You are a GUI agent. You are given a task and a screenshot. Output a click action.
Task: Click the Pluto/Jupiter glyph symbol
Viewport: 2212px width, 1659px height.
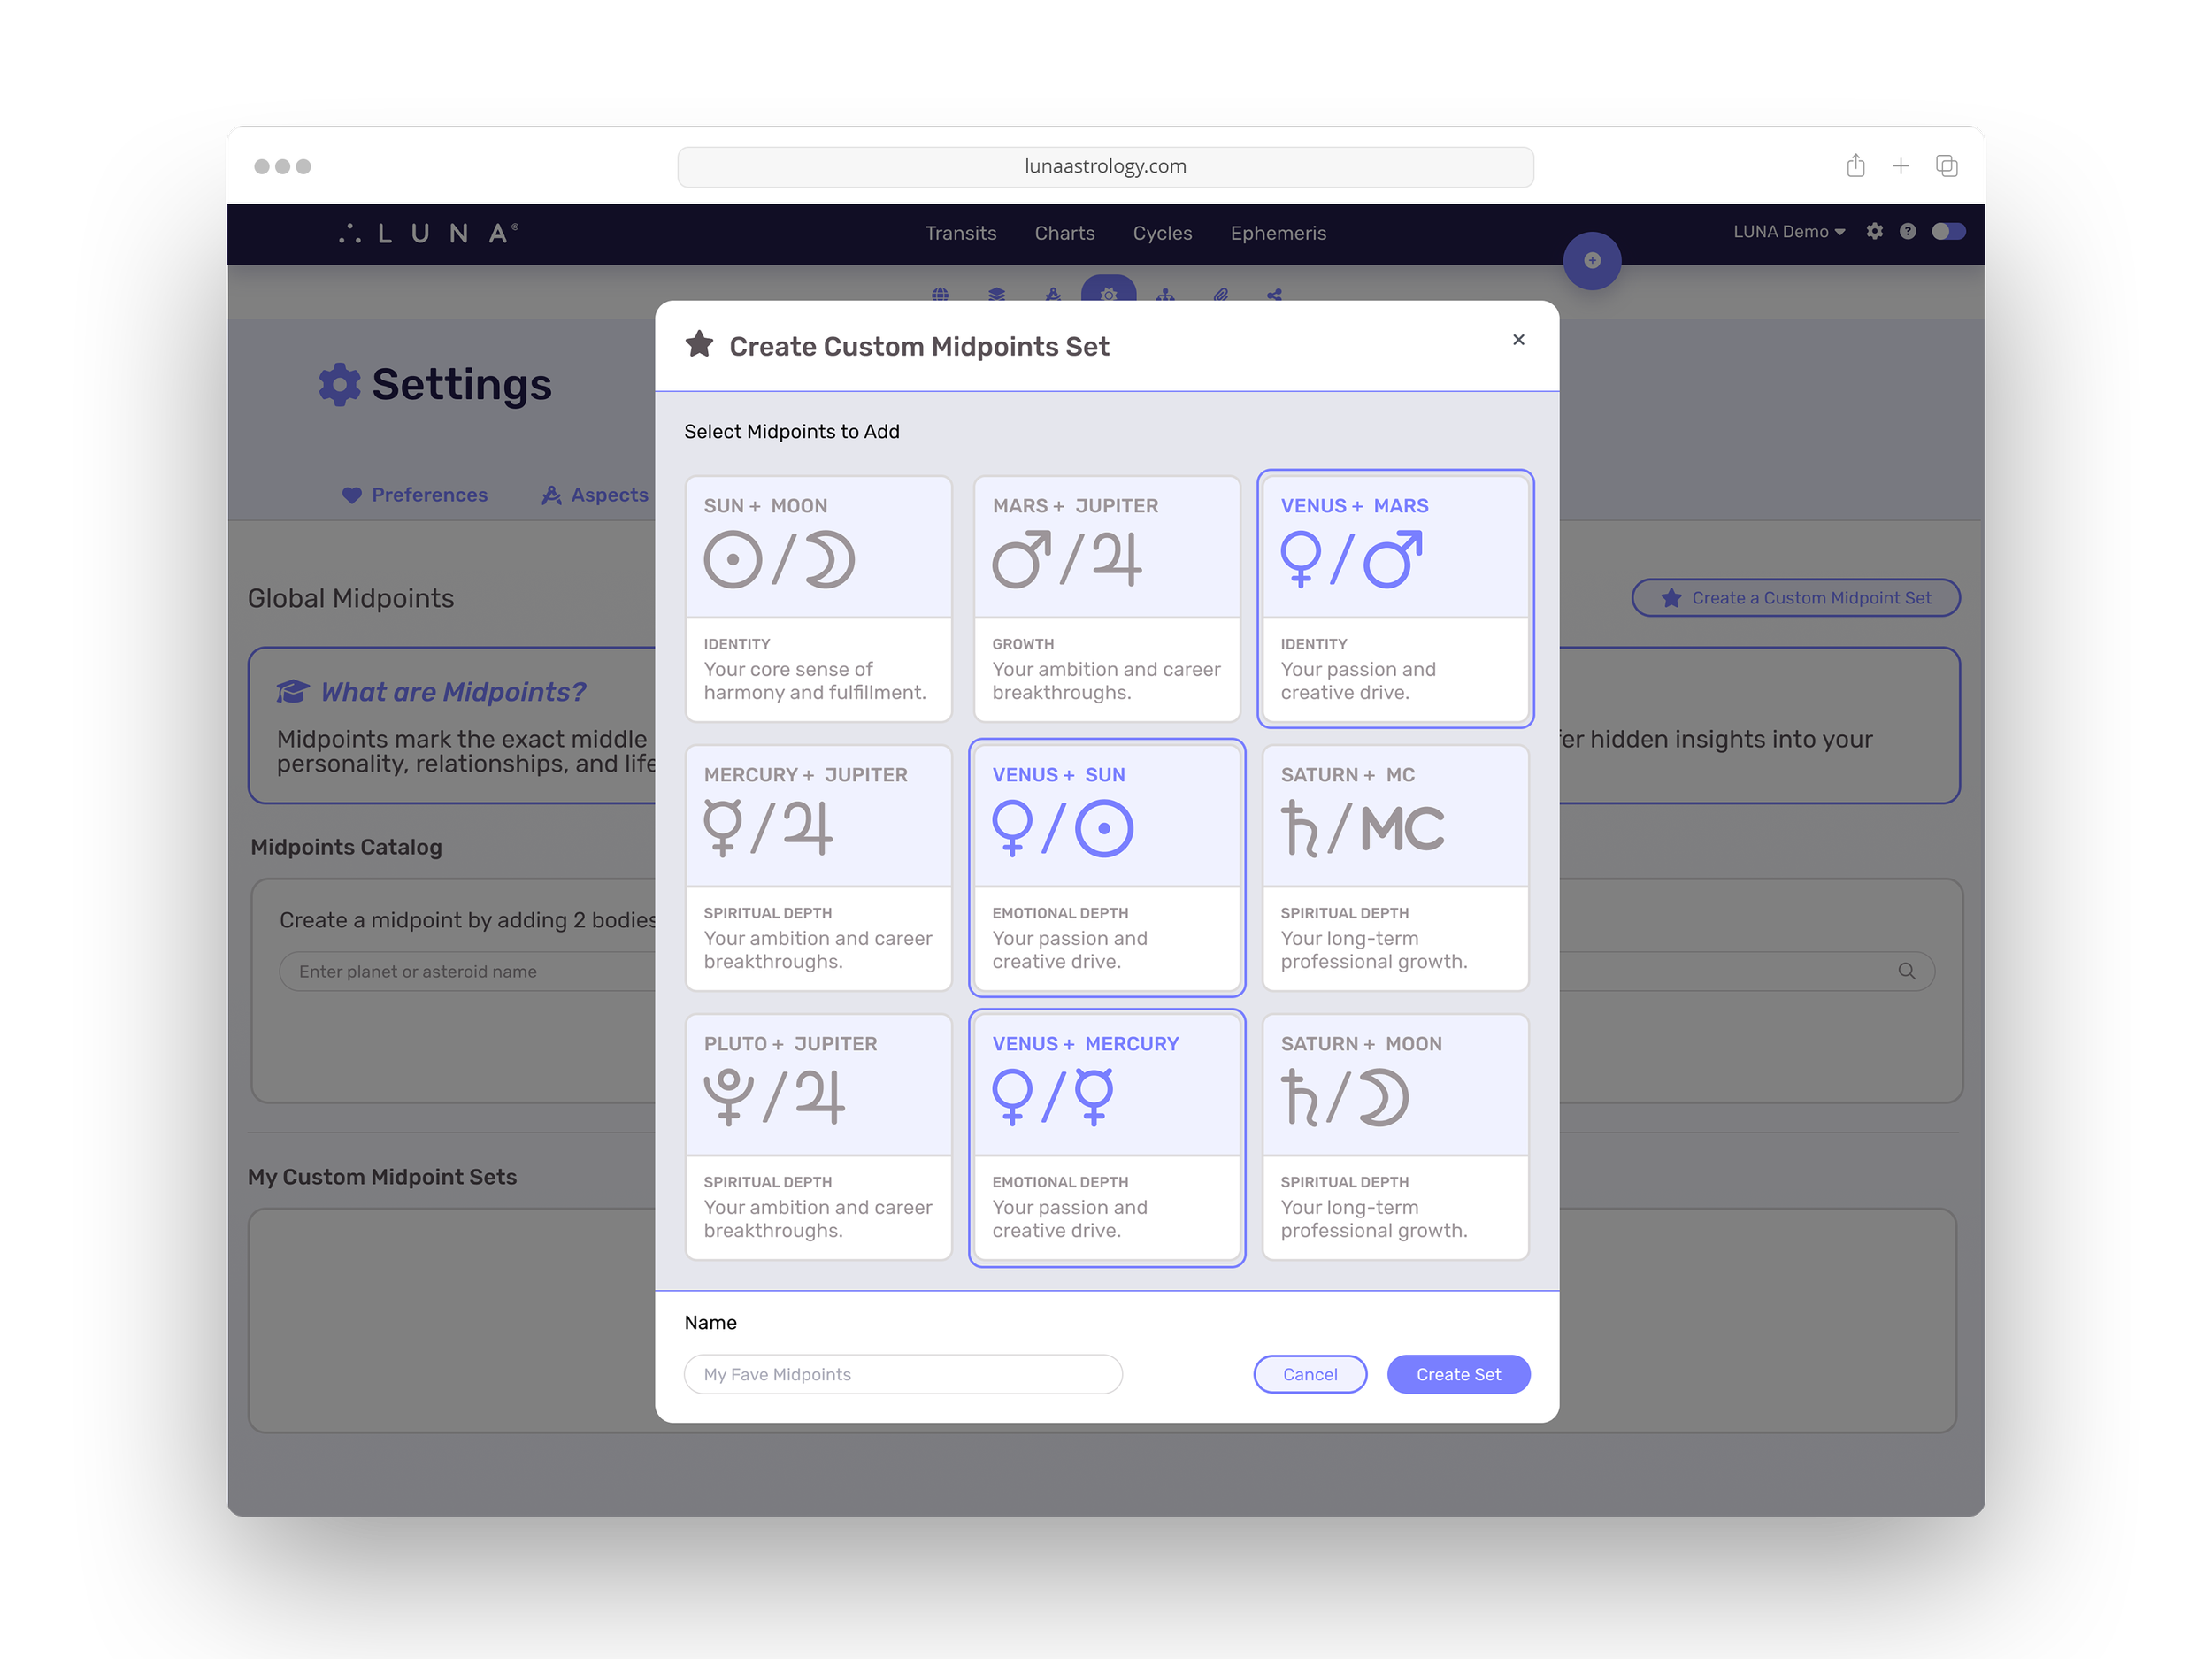[x=775, y=1097]
